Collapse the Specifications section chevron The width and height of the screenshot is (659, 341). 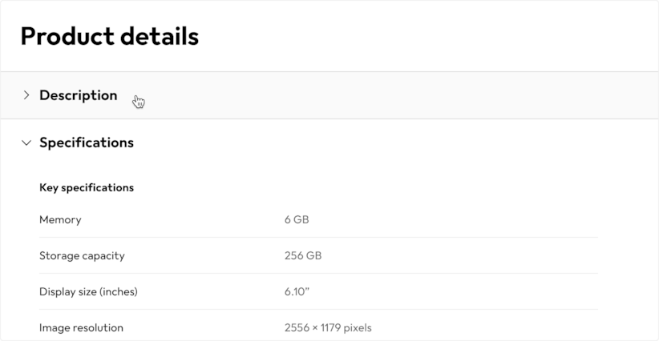coord(26,142)
